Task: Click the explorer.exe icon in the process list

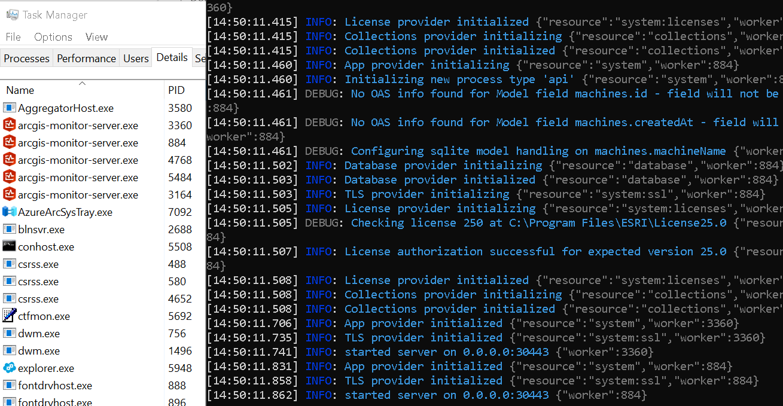Action: point(11,368)
